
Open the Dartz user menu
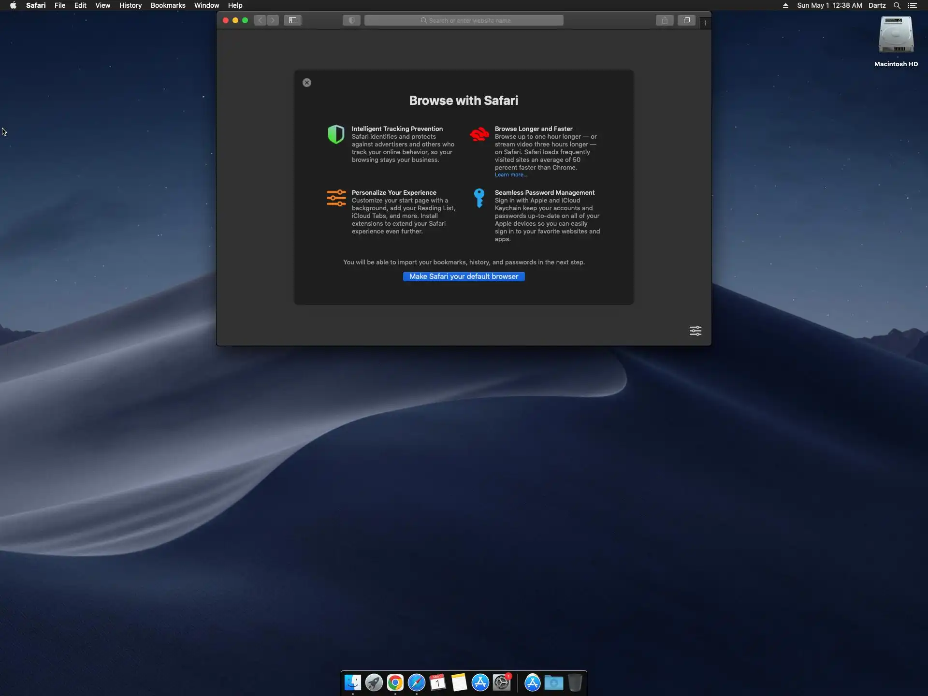877,5
